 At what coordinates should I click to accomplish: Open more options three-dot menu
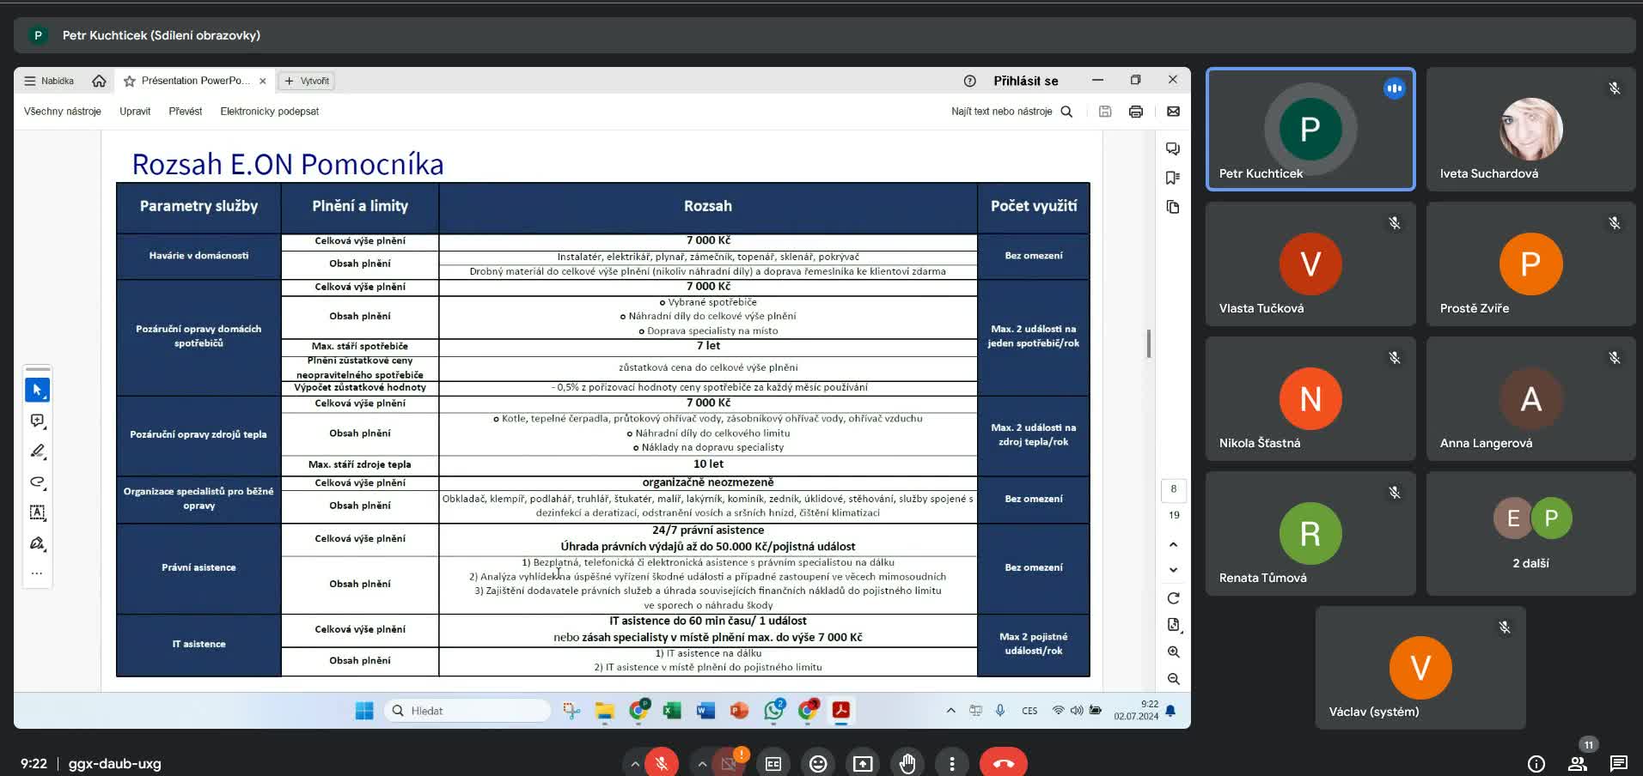[951, 763]
